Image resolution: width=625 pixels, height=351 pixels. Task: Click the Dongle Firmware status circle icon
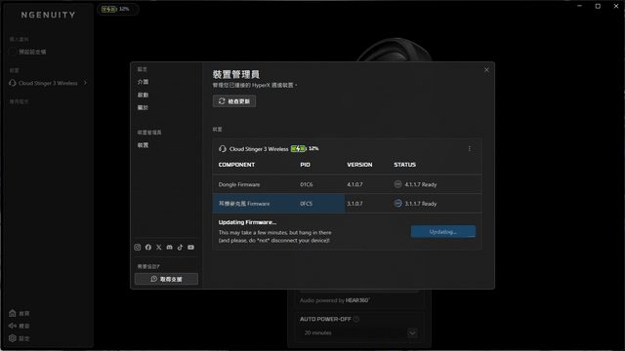[x=397, y=184]
